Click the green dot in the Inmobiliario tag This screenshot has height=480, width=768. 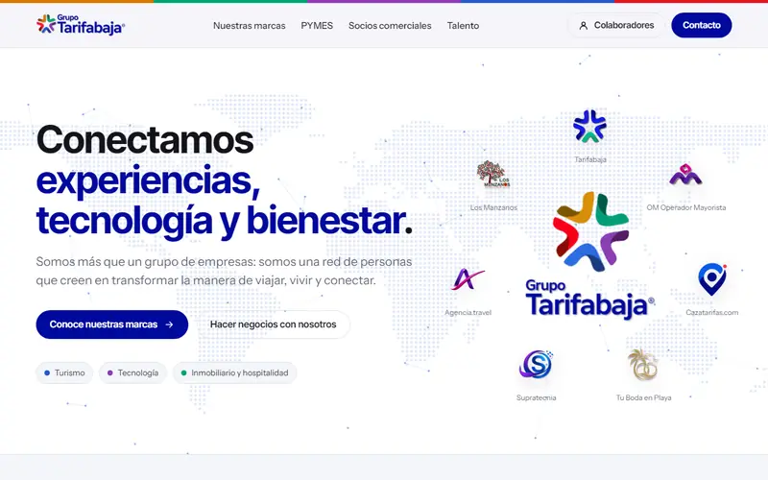[x=183, y=372]
